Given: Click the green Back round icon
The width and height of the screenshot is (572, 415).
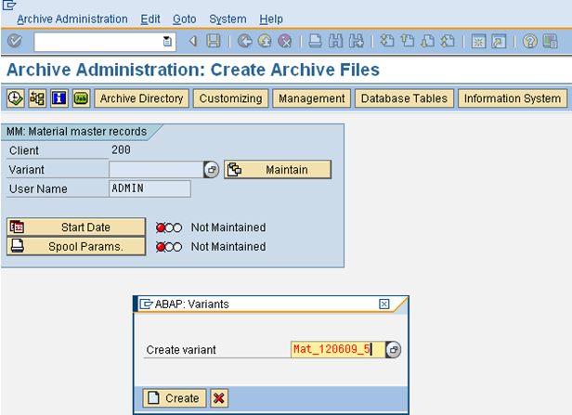Looking at the screenshot, I should click(x=245, y=41).
